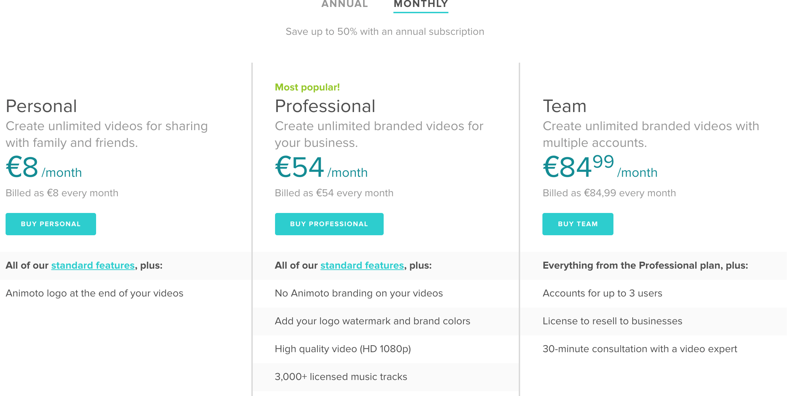791x396 pixels.
Task: Click the BUY TEAM button
Action: tap(578, 224)
